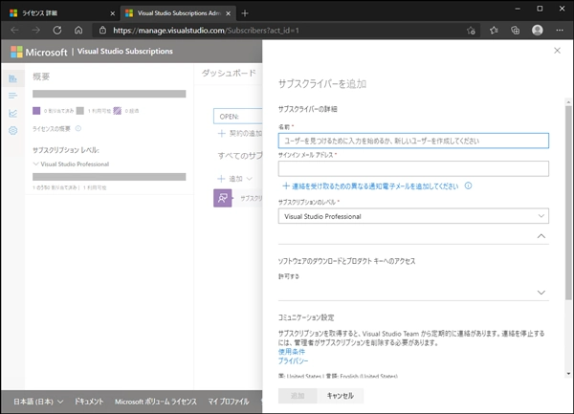Screen dimensions: 574x414
Task: Click info icon next to notification email link
Action: [468, 185]
